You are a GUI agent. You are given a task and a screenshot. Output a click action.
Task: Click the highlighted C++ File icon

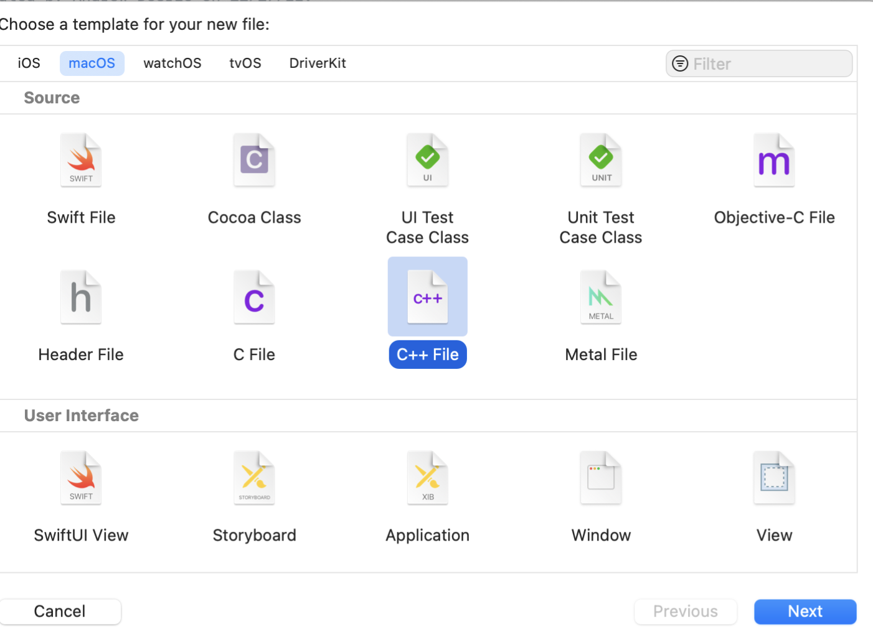point(428,297)
